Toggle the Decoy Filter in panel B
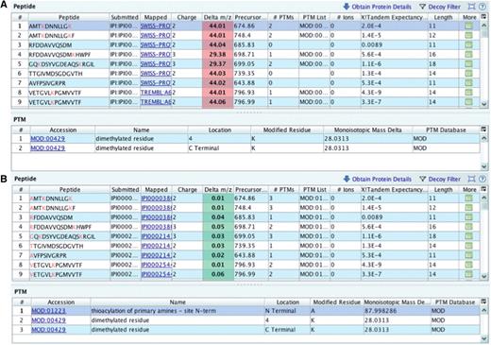Image resolution: width=491 pixels, height=345 pixels. [x=440, y=179]
